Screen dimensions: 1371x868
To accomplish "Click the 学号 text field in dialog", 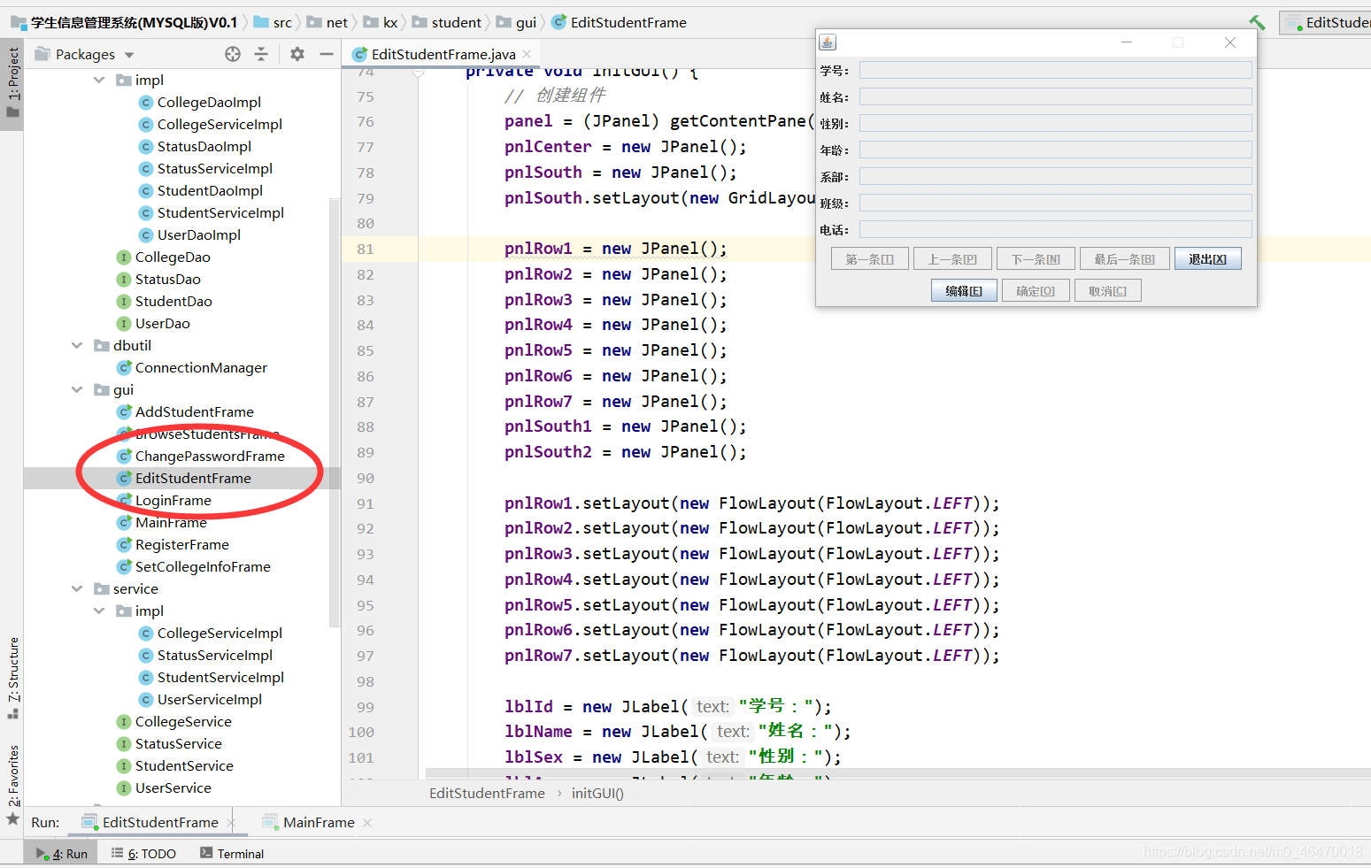I will 1055,70.
